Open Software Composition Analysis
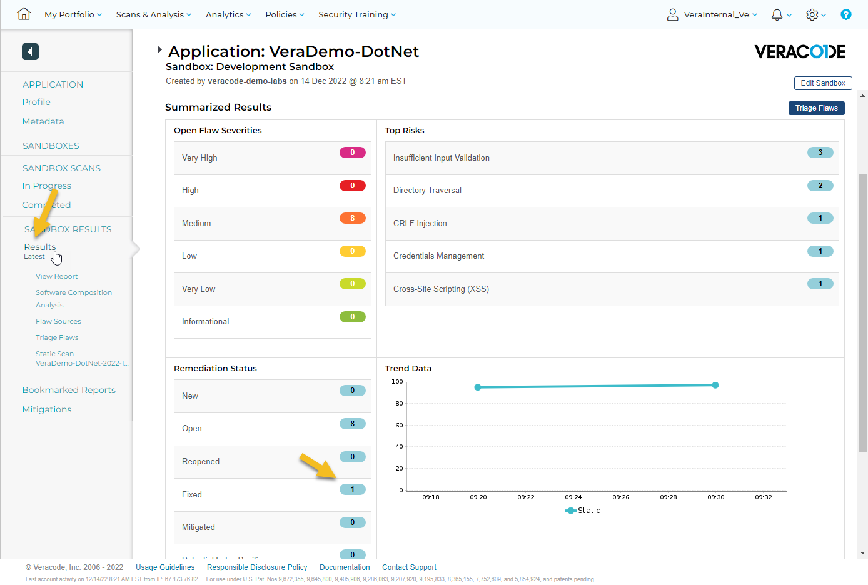This screenshot has width=868, height=585. tap(74, 299)
